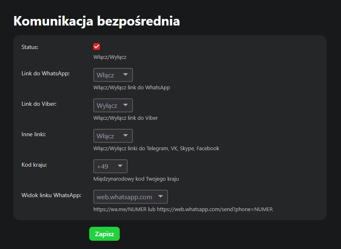This screenshot has height=249, width=341.
Task: Click the Widok linku WhatsApp: label
Action: [51, 195]
